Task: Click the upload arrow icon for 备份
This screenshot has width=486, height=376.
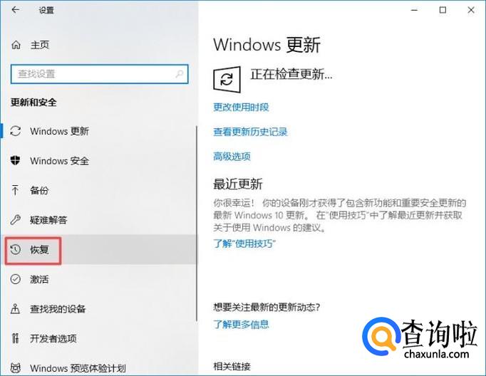Action: point(15,190)
